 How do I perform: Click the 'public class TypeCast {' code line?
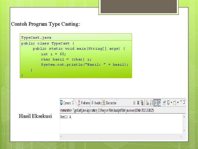48,44
